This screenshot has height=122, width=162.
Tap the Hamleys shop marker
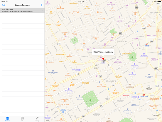[x=53, y=24]
